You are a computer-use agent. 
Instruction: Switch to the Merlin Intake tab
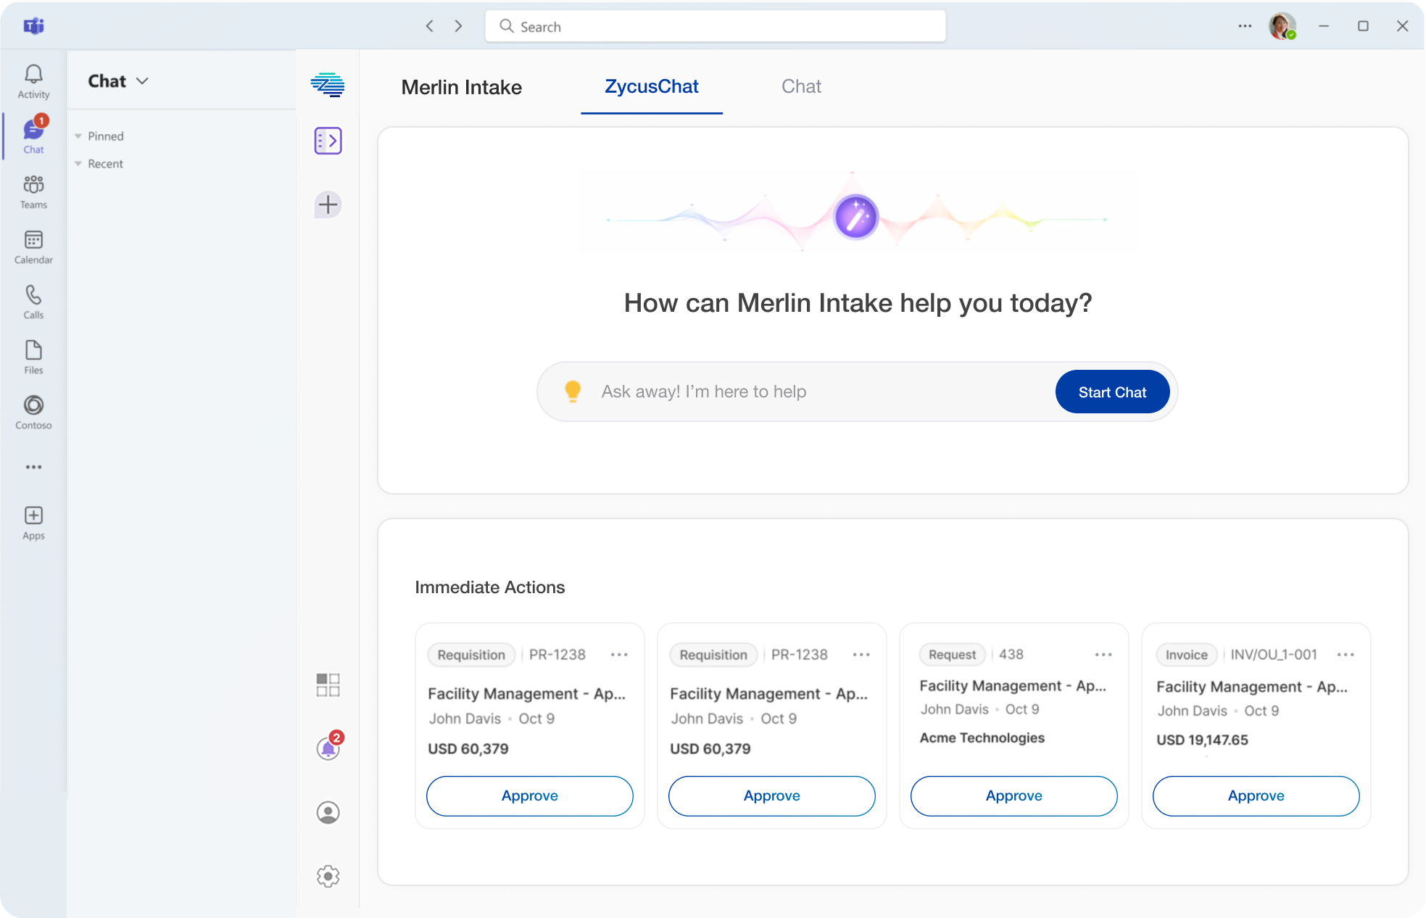pyautogui.click(x=462, y=87)
